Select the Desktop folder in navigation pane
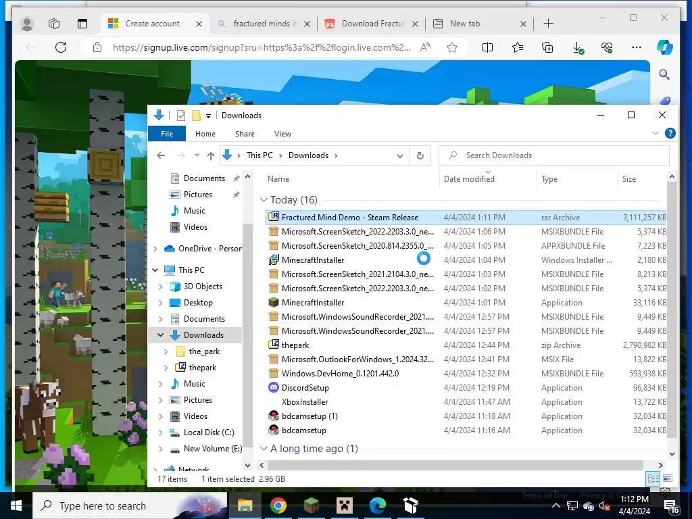This screenshot has height=519, width=692. [198, 303]
